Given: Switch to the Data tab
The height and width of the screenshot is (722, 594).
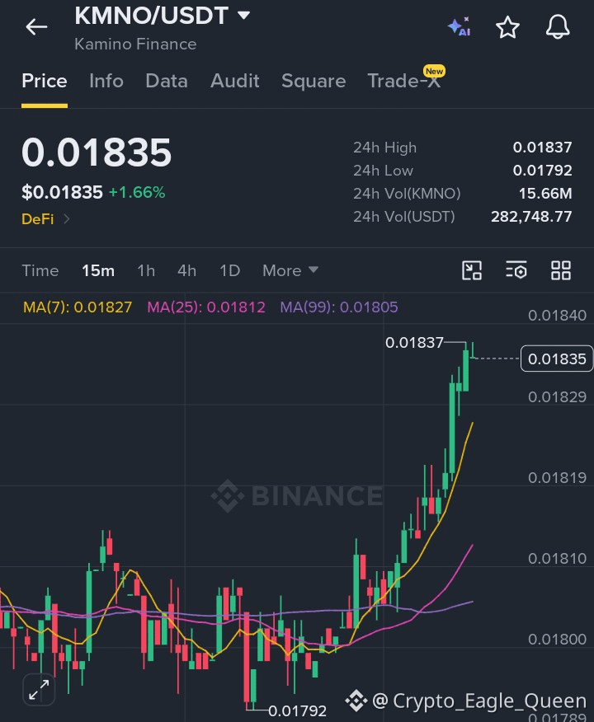Looking at the screenshot, I should (x=167, y=81).
